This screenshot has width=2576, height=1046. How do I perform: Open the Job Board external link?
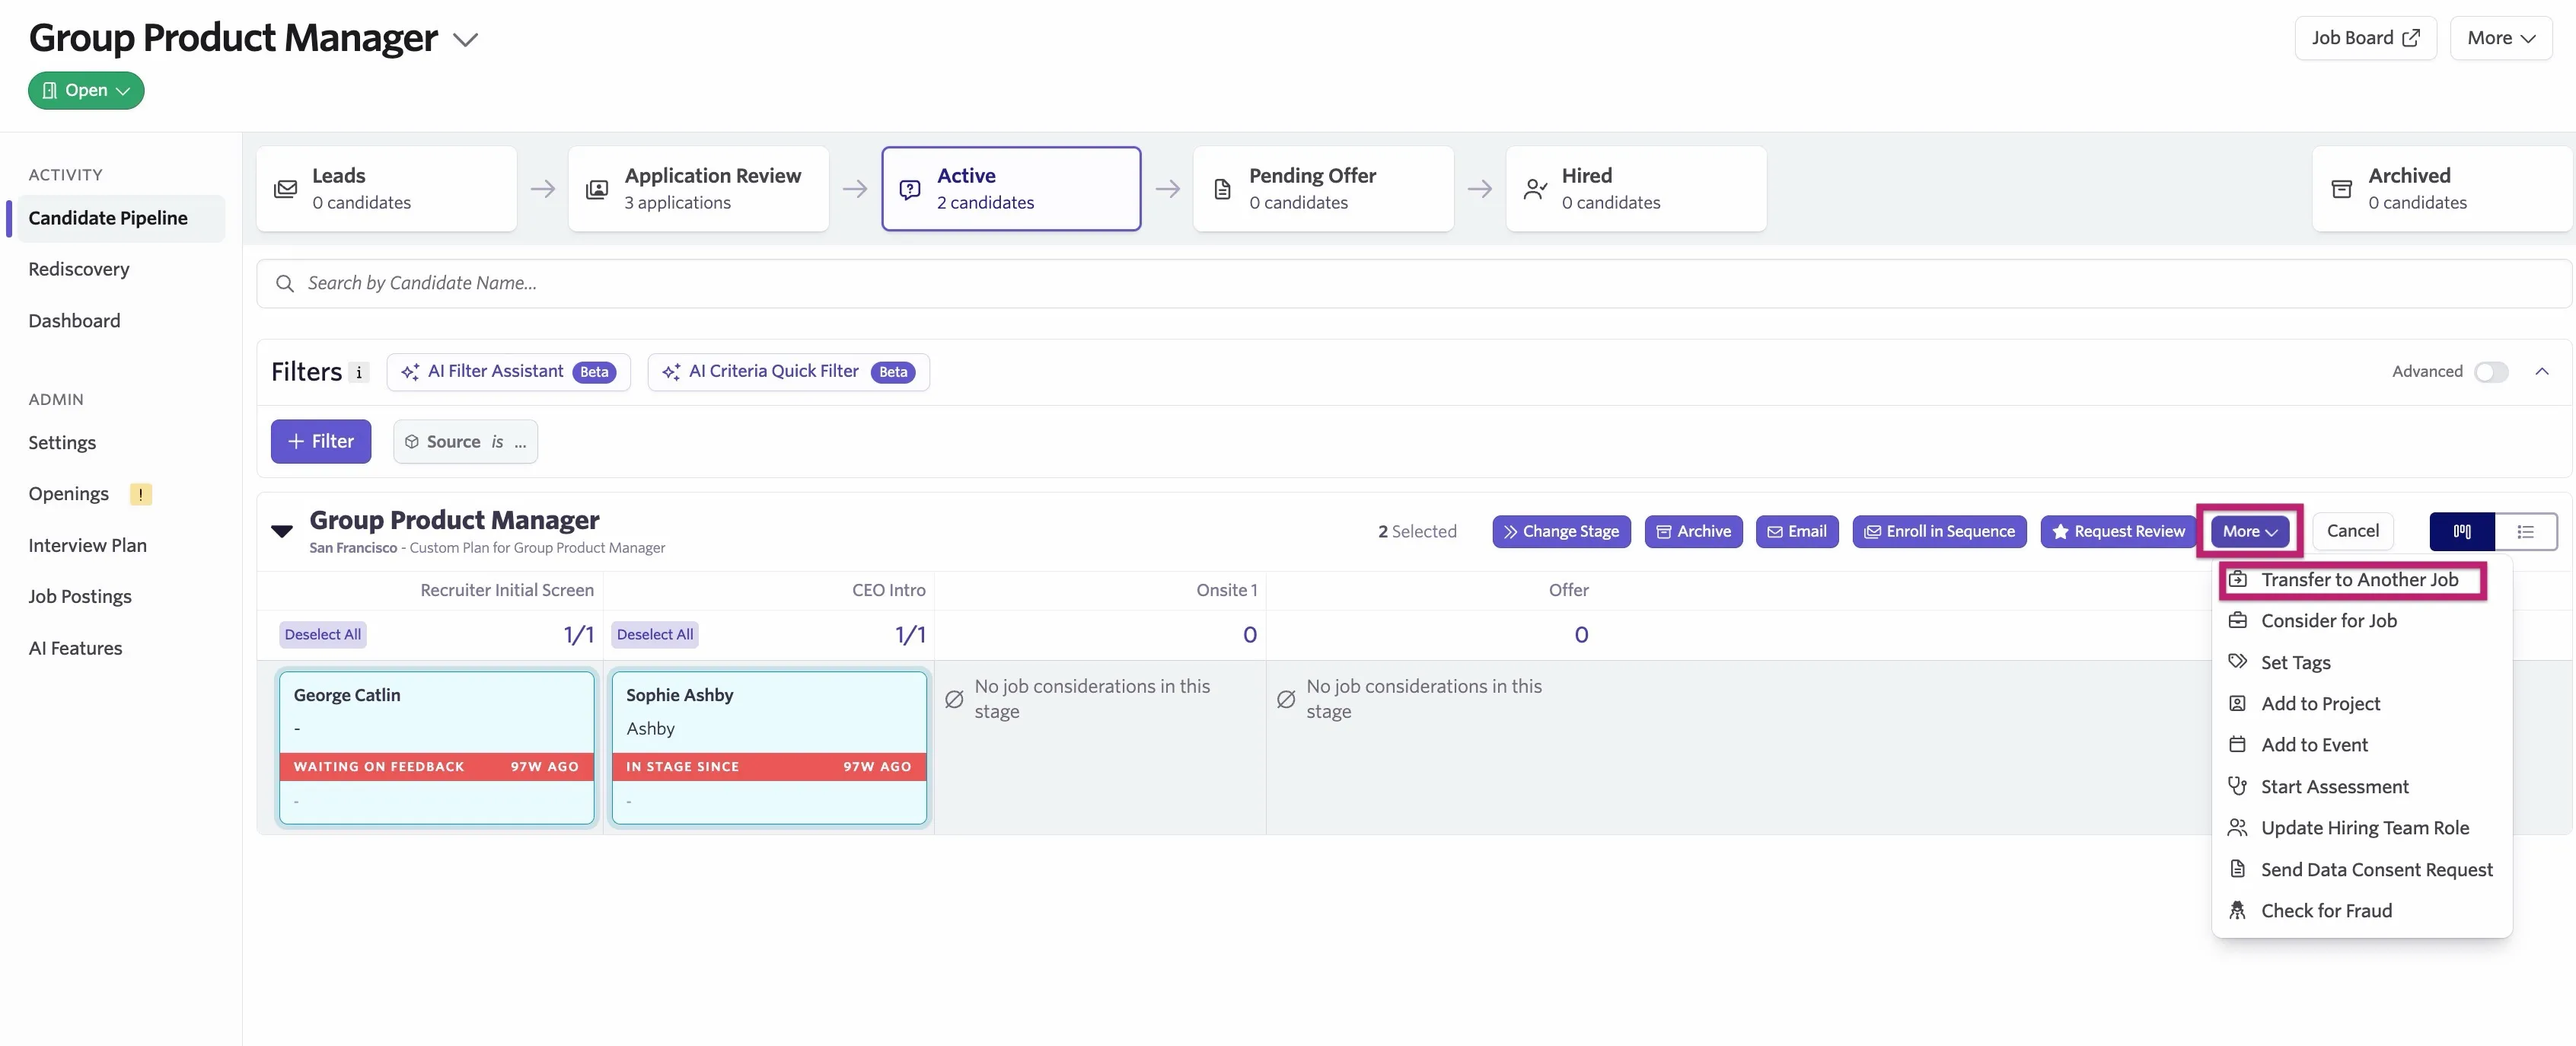tap(2365, 38)
